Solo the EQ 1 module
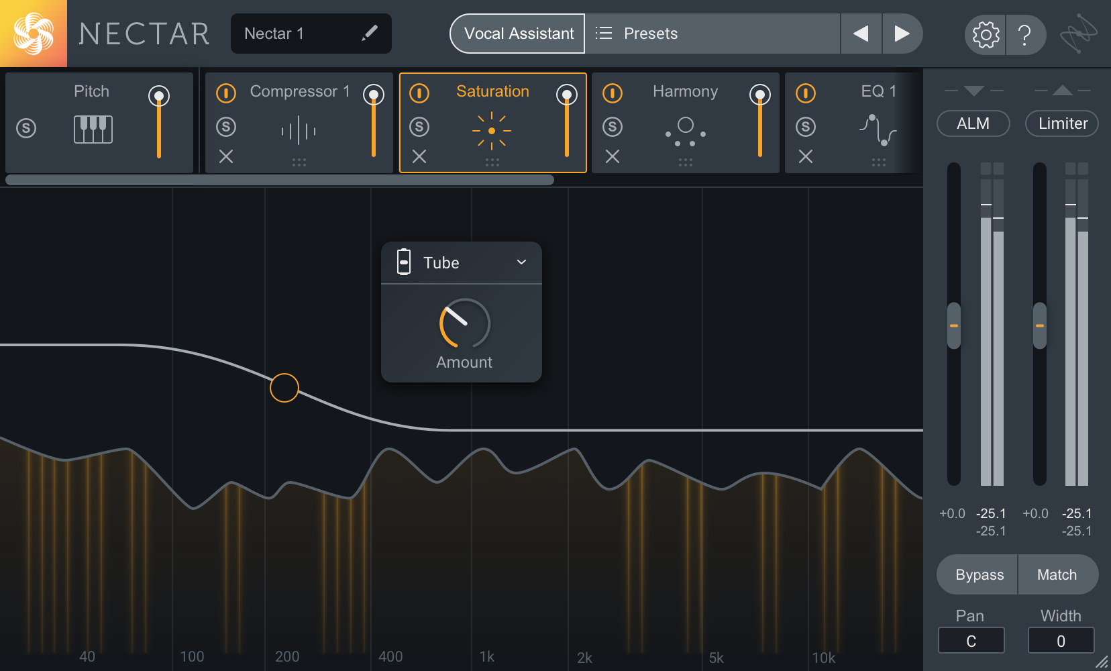This screenshot has width=1111, height=671. 806,127
